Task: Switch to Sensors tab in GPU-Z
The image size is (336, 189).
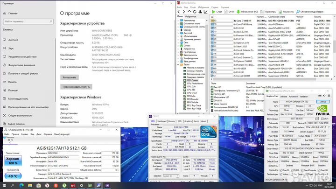Action: (284, 97)
